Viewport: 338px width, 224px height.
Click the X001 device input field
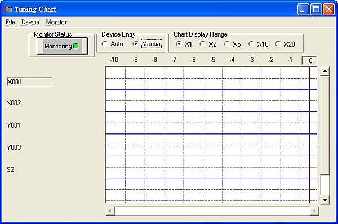[29, 82]
